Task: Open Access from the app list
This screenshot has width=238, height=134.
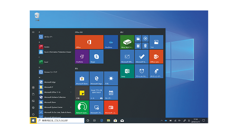Action: (x=55, y=47)
